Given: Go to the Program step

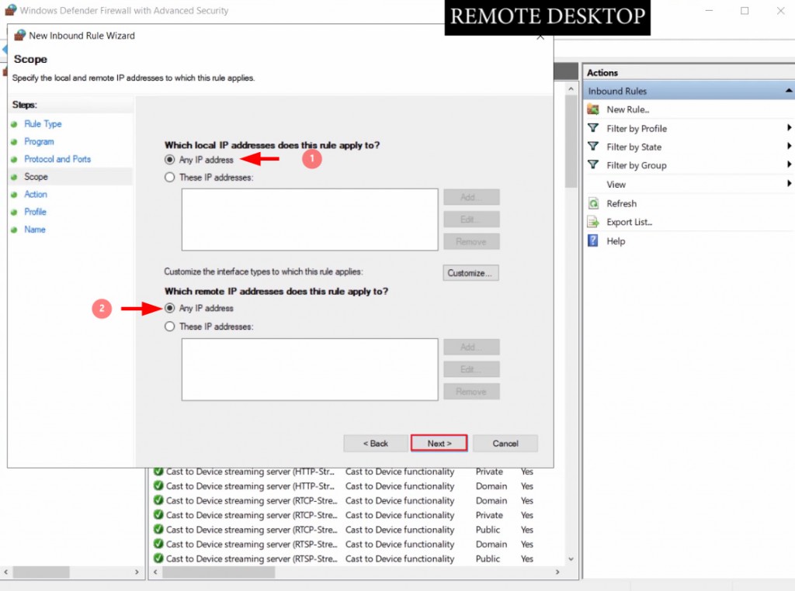Looking at the screenshot, I should coord(39,142).
